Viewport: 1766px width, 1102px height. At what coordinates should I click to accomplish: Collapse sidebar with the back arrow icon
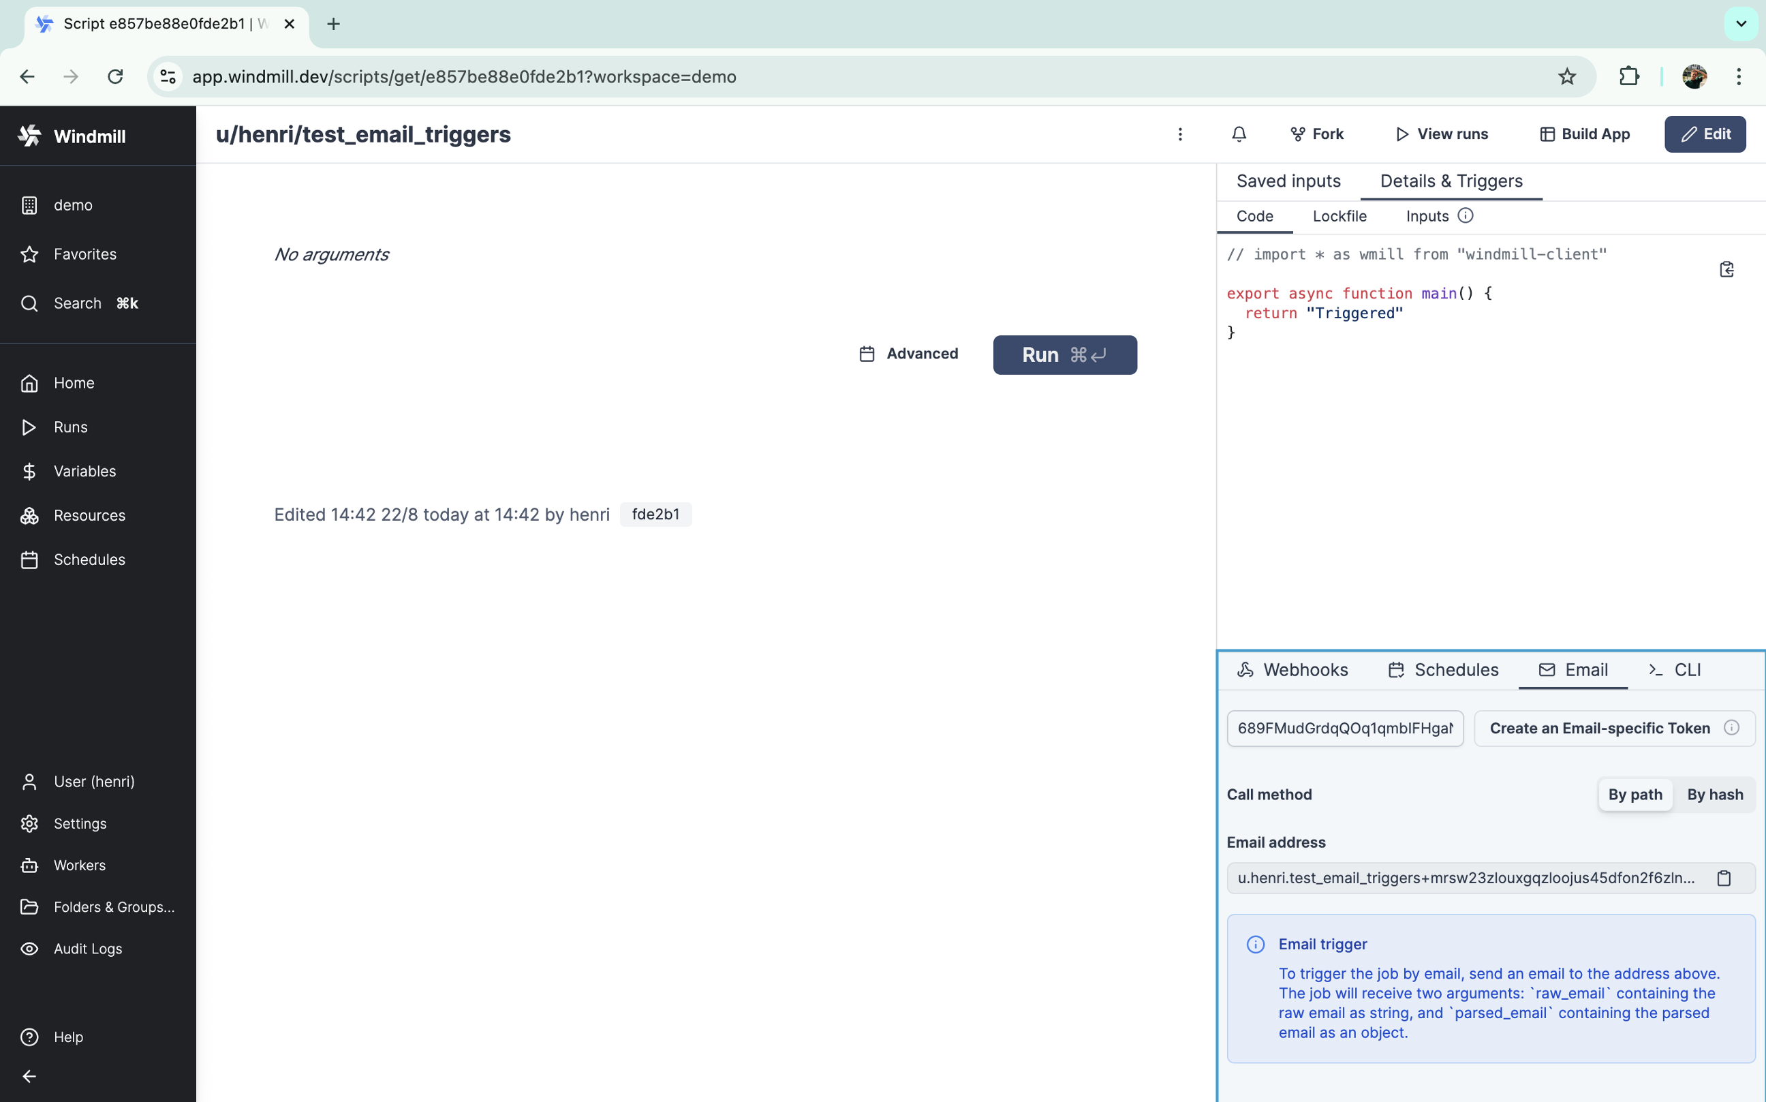pos(29,1075)
